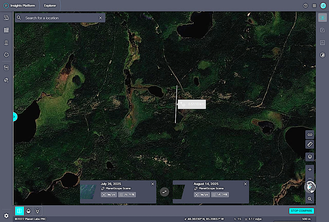Click the location pin icon in sidebar

click(6, 43)
